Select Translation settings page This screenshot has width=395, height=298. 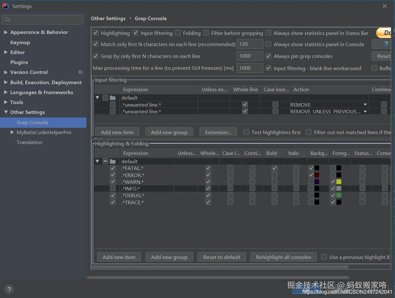click(29, 142)
